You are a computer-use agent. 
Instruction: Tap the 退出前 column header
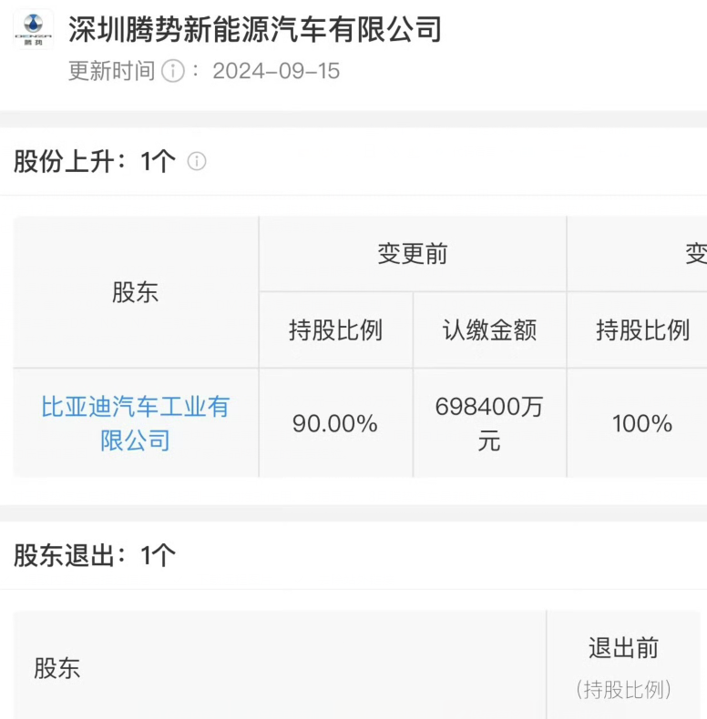(623, 648)
